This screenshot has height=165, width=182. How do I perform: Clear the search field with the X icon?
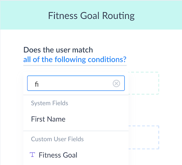[116, 83]
